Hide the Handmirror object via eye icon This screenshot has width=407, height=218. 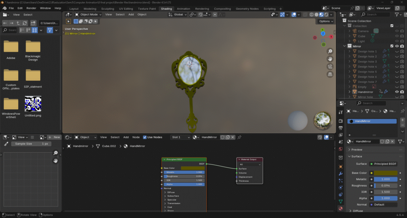coord(397,92)
